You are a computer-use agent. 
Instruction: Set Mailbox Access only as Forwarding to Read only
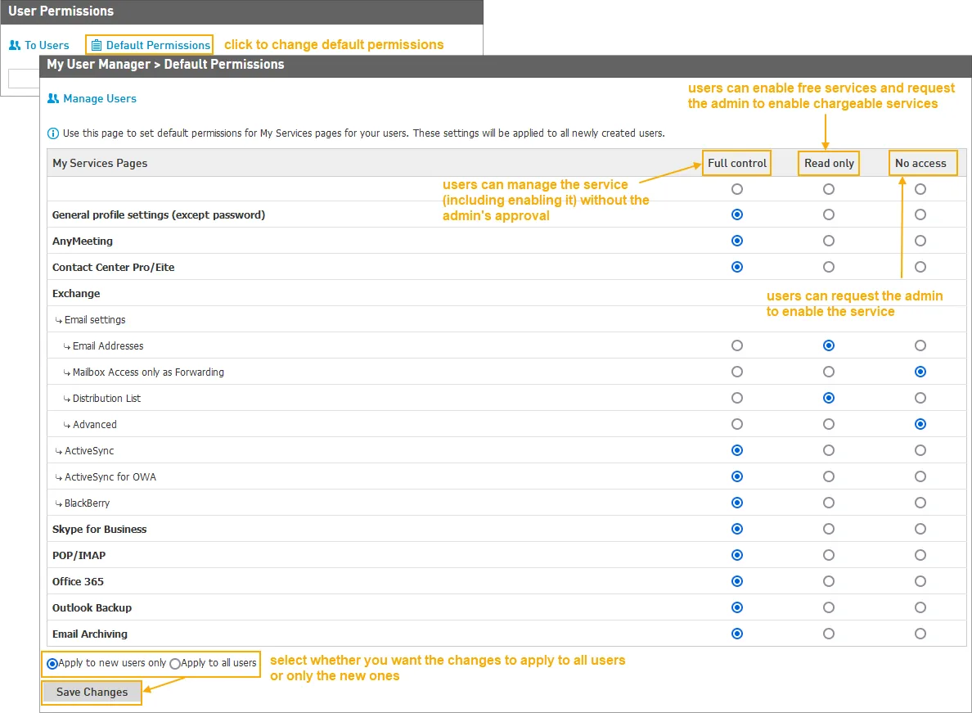(x=828, y=372)
